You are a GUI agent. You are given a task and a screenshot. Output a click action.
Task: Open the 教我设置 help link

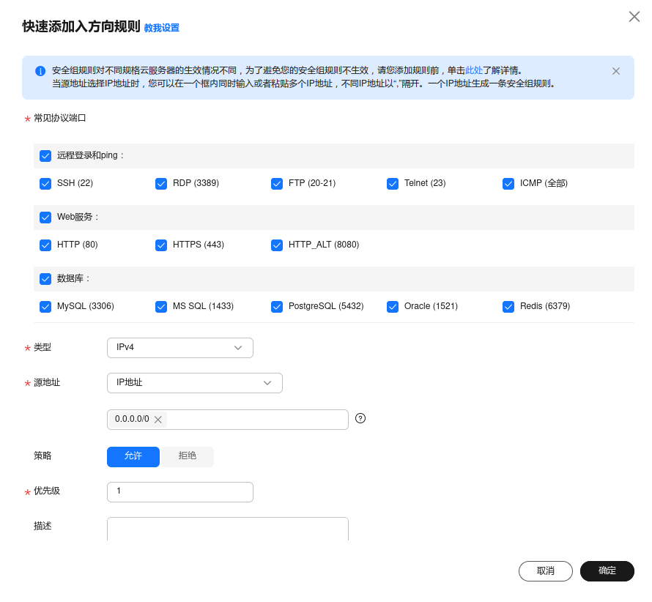pos(162,28)
